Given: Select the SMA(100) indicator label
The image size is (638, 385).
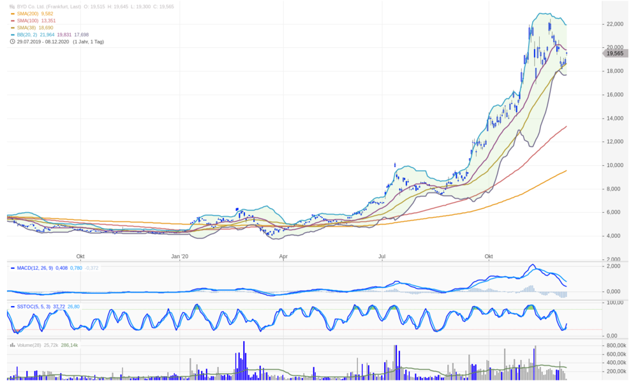Looking at the screenshot, I should tap(27, 21).
